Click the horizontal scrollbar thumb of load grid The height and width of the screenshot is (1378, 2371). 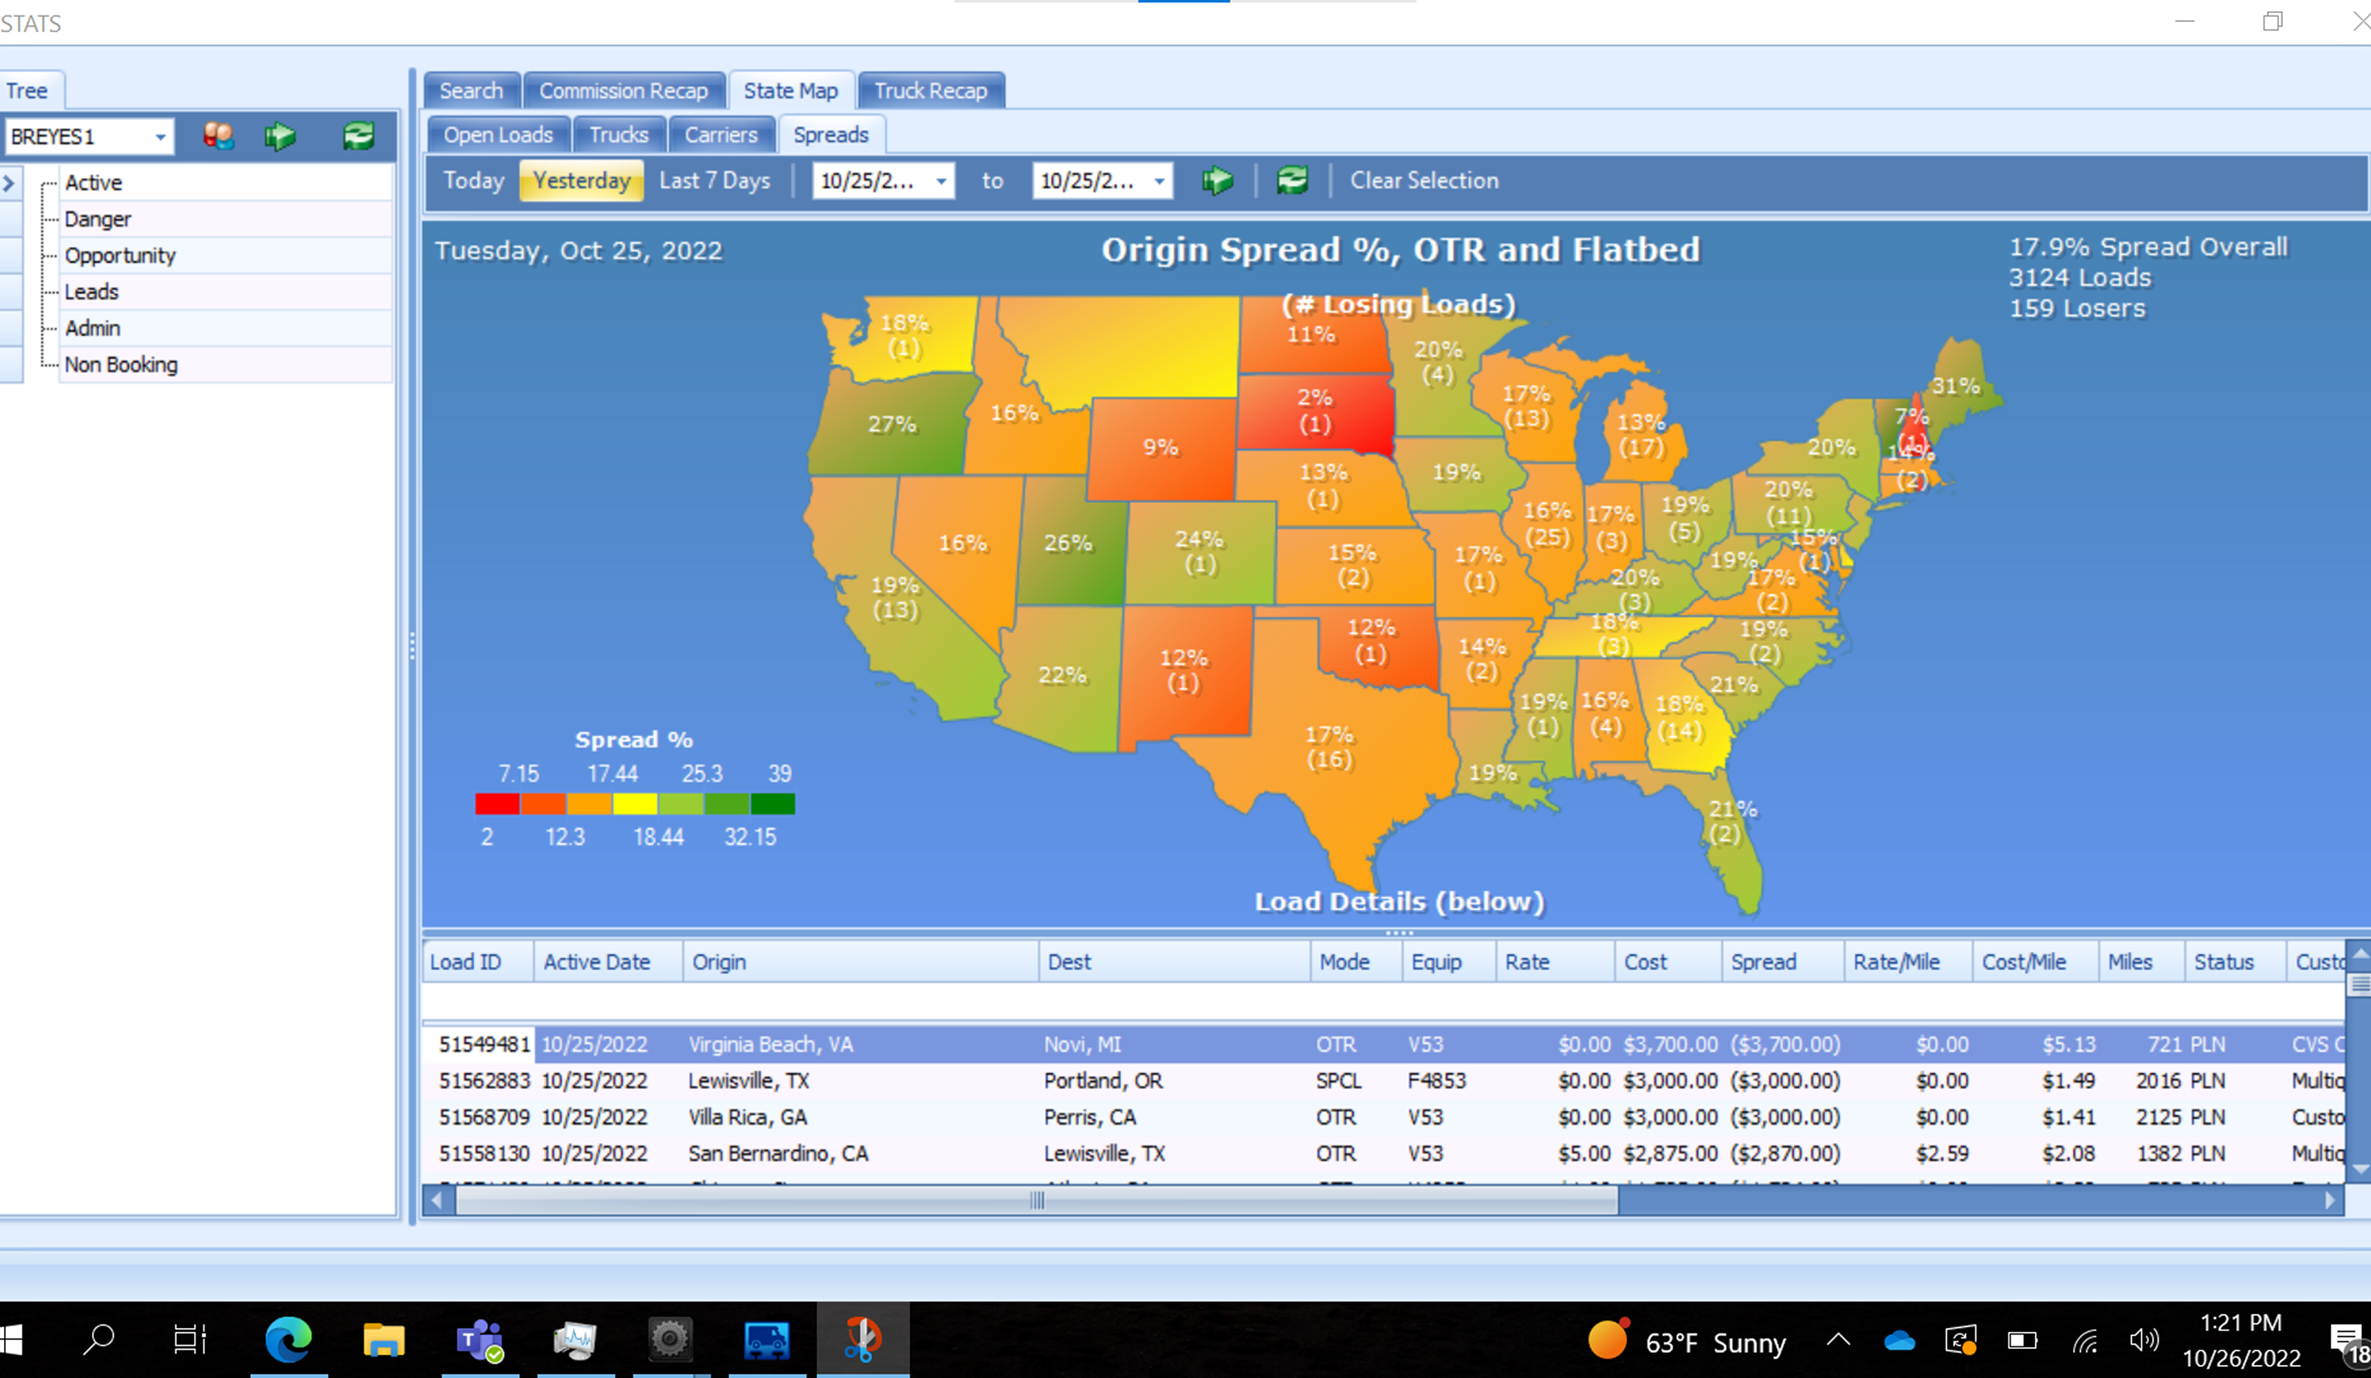[x=1037, y=1200]
